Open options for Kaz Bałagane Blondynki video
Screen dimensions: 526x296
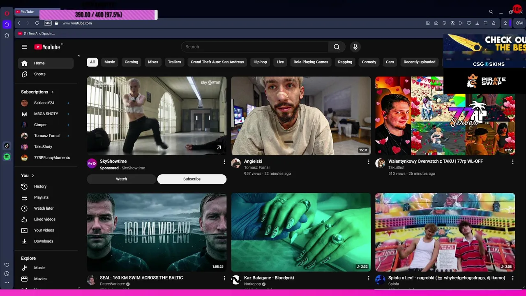pyautogui.click(x=368, y=278)
